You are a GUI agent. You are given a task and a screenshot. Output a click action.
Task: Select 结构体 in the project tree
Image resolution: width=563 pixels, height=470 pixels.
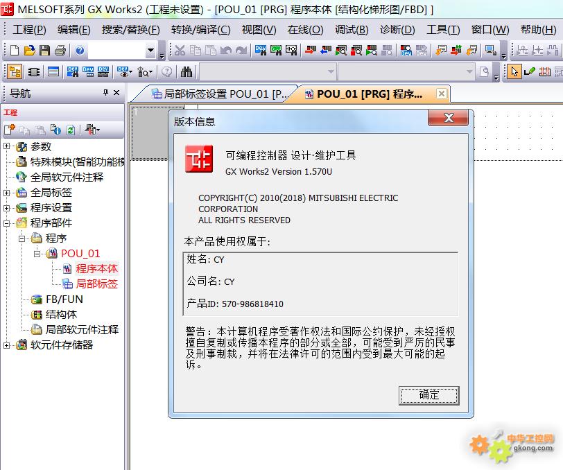(61, 315)
